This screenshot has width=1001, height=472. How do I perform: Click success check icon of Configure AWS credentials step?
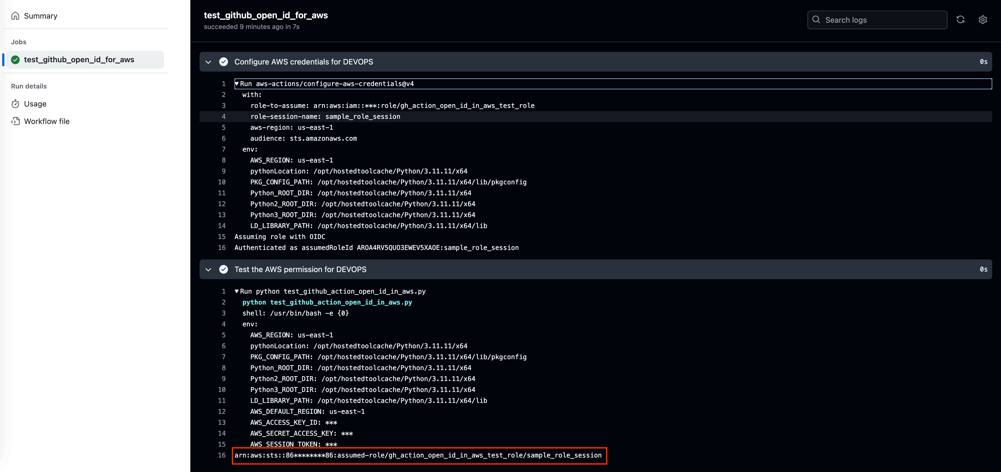tap(223, 62)
